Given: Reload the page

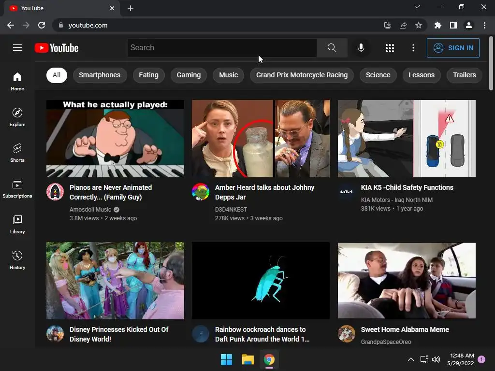Looking at the screenshot, I should click(42, 25).
